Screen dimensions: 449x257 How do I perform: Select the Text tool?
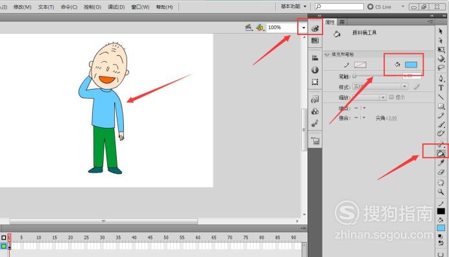(441, 88)
